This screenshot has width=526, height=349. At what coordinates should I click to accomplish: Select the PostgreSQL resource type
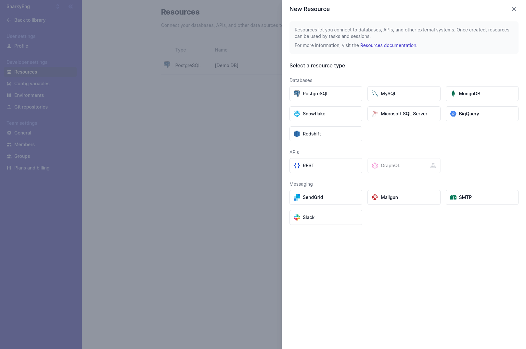[326, 94]
